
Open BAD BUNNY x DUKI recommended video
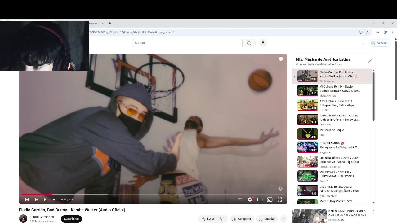point(348,213)
